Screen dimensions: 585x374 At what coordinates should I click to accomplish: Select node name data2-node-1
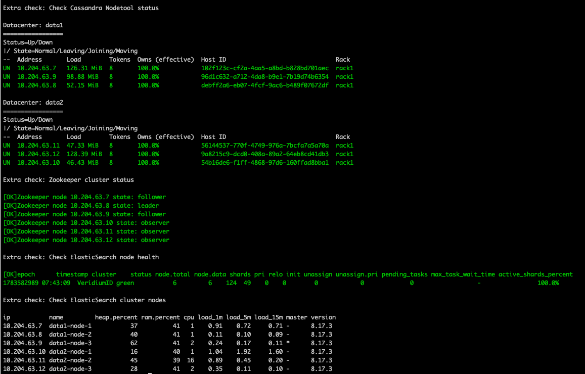[x=70, y=352]
